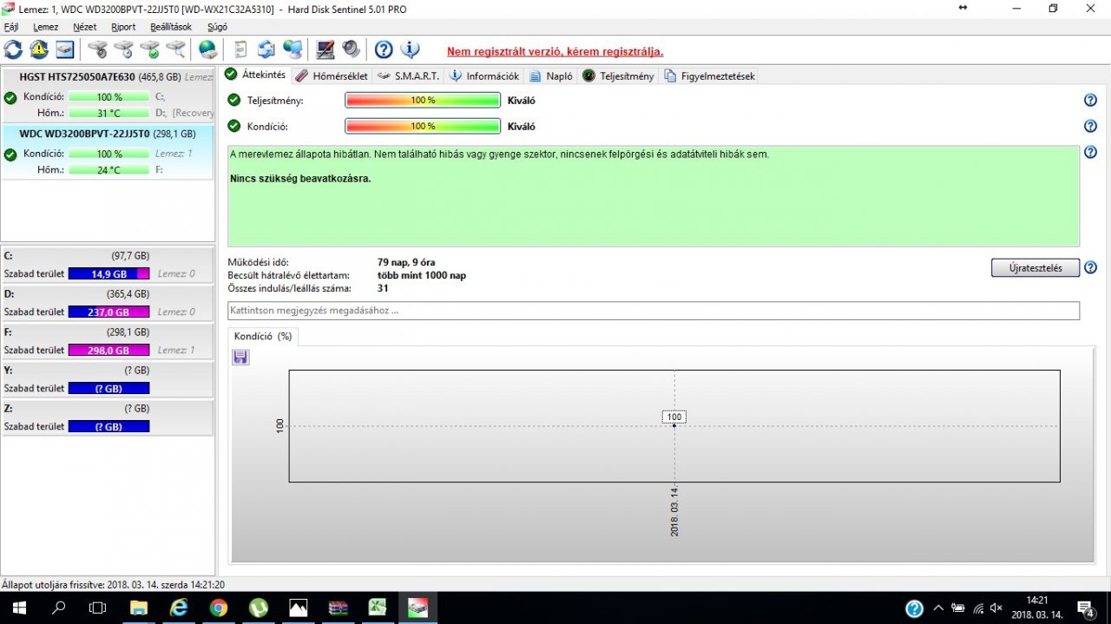The width and height of the screenshot is (1111, 624).
Task: Click help icon next to Újratesztelés
Action: point(1090,267)
